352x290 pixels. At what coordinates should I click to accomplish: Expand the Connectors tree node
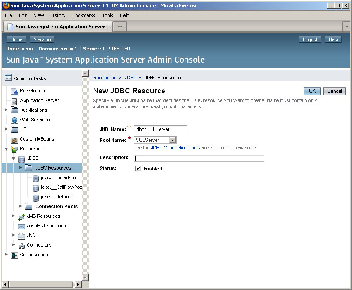(x=14, y=244)
